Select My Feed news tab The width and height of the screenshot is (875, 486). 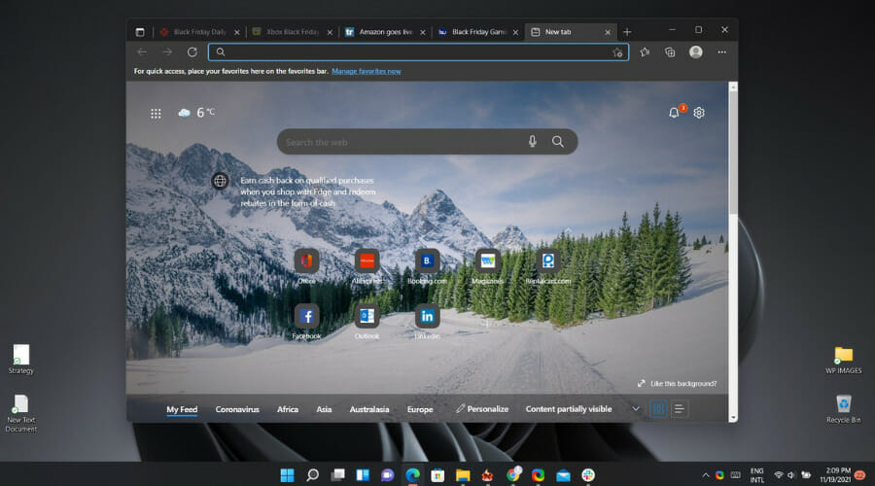coord(182,409)
